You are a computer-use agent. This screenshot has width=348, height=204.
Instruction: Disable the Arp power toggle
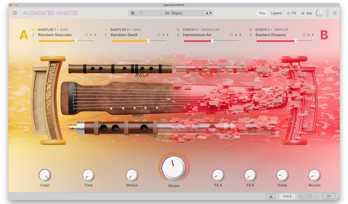click(x=303, y=13)
